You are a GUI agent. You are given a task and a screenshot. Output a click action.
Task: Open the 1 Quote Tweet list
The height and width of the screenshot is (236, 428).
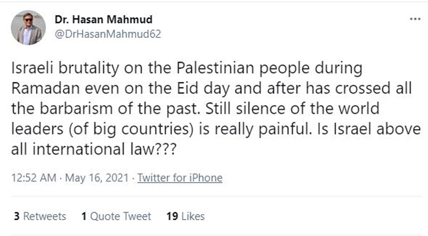[x=116, y=217]
